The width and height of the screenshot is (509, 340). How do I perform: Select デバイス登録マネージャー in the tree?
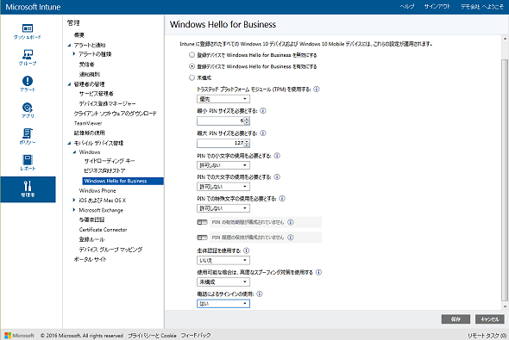pyautogui.click(x=108, y=103)
